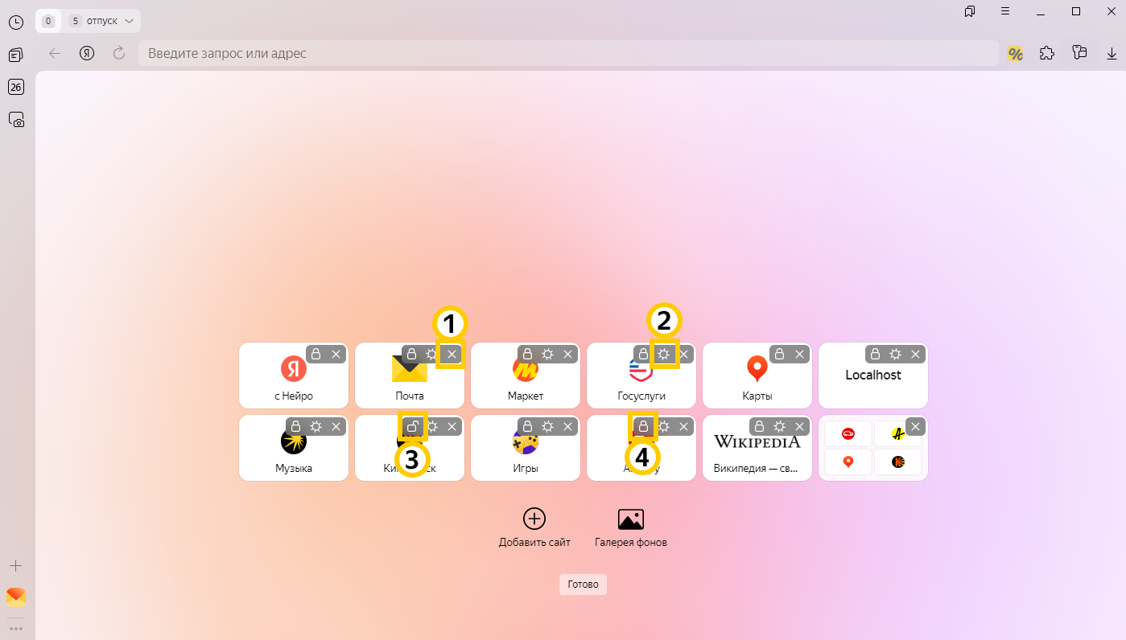Toggle pin lock on Музыка tile
The image size is (1126, 640).
click(x=295, y=426)
